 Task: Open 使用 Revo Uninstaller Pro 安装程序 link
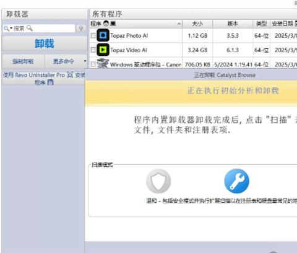44,78
